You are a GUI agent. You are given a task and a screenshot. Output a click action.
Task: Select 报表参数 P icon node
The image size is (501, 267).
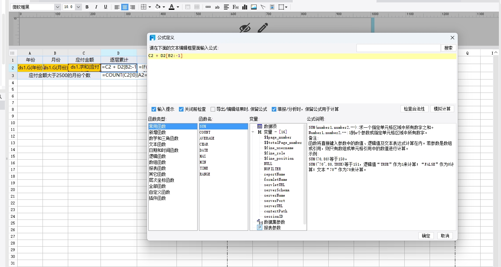(259, 228)
